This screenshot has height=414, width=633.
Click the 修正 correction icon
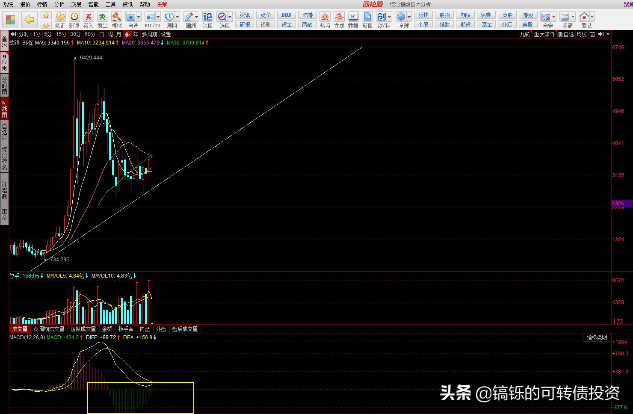click(x=60, y=17)
